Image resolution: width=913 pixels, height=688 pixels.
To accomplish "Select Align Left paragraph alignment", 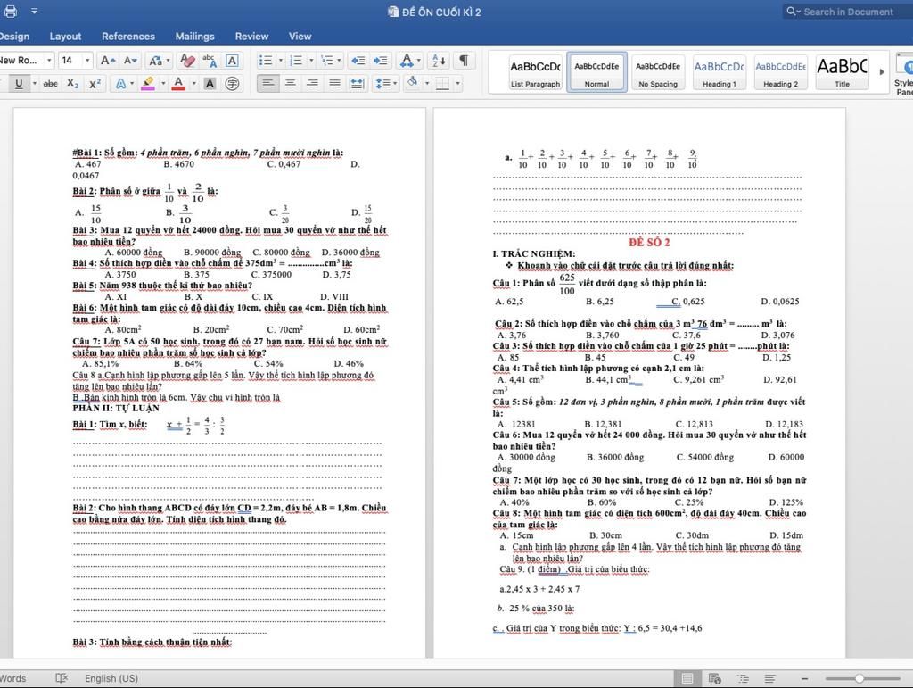I will pos(267,83).
